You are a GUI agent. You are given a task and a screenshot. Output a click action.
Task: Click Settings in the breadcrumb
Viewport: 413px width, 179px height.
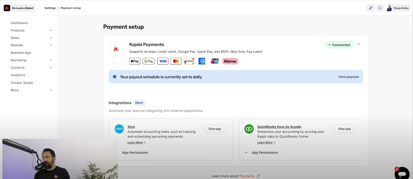50,8
